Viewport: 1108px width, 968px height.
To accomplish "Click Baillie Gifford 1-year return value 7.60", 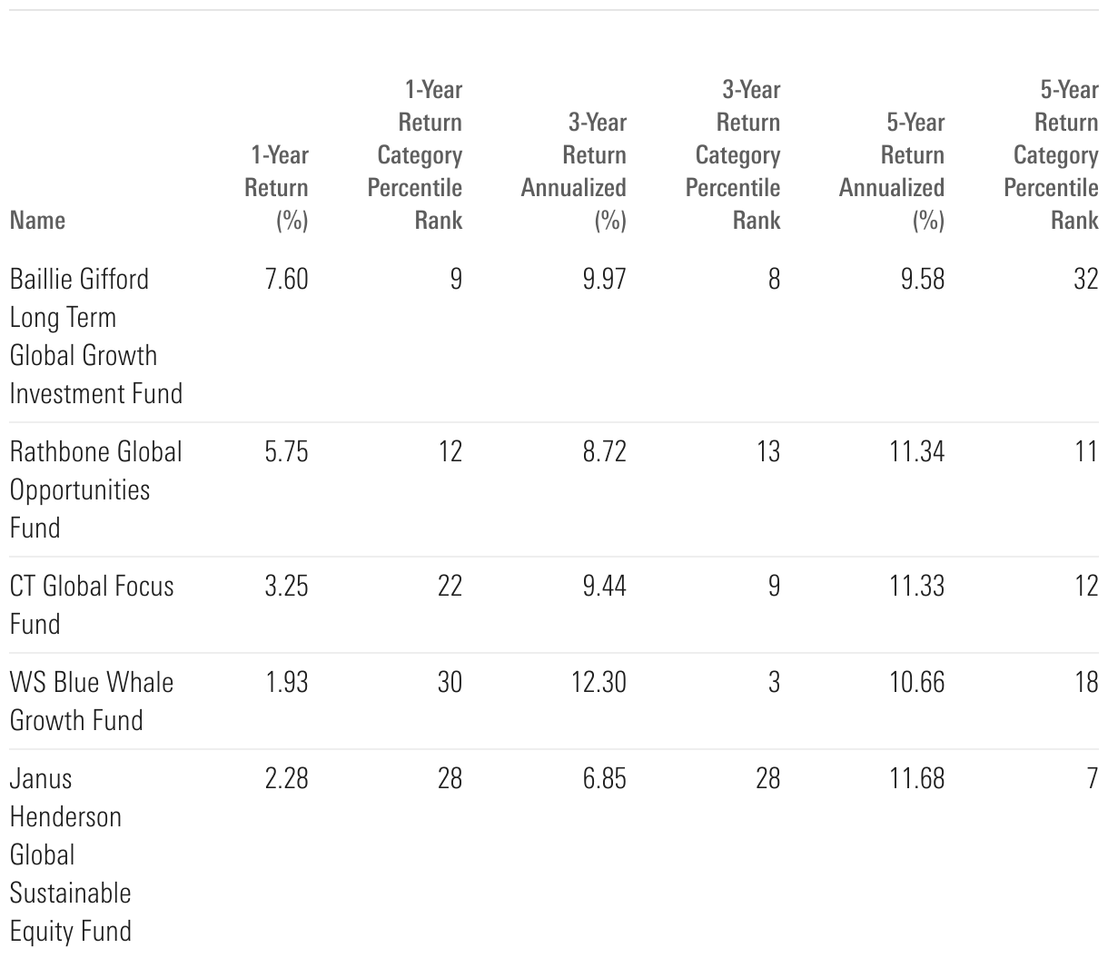I will coord(287,279).
